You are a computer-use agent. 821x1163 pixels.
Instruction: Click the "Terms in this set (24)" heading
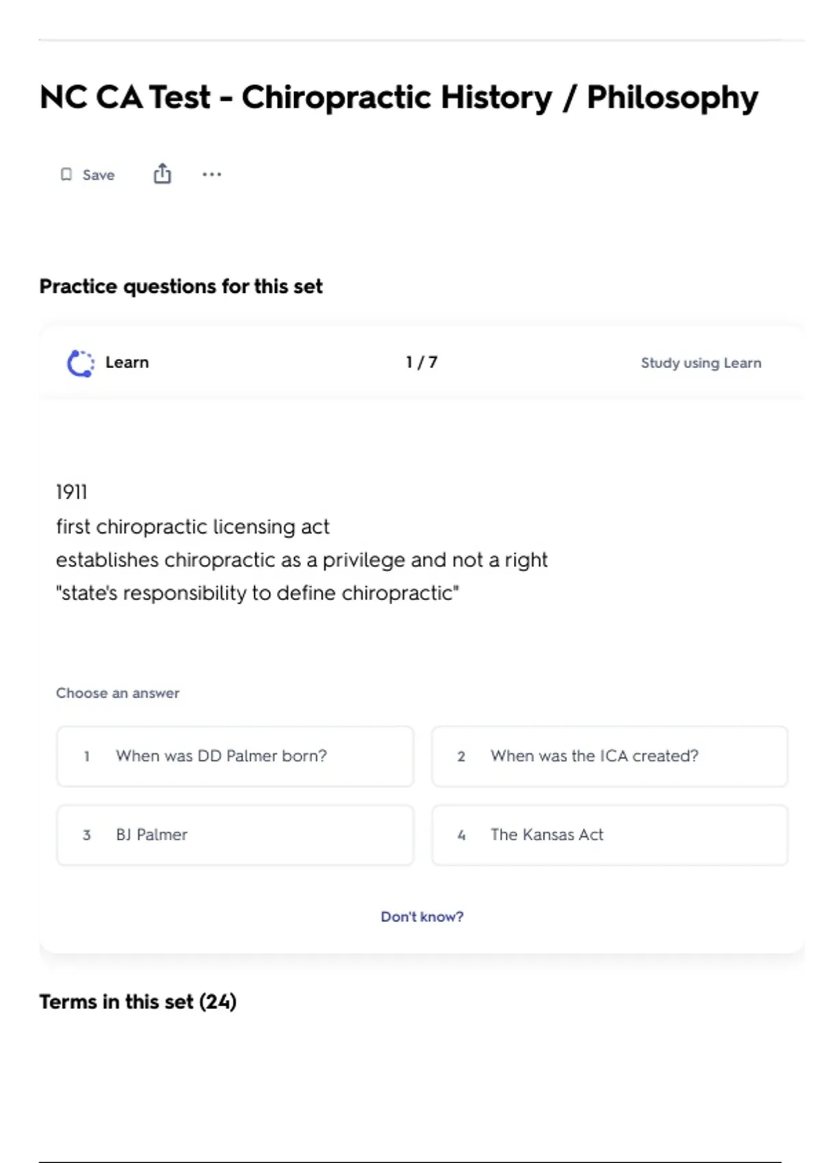pos(138,1002)
